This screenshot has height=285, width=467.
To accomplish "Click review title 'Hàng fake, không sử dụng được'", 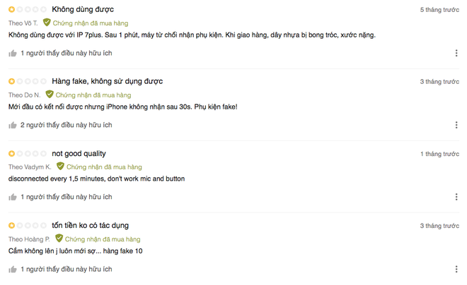I will tap(107, 81).
